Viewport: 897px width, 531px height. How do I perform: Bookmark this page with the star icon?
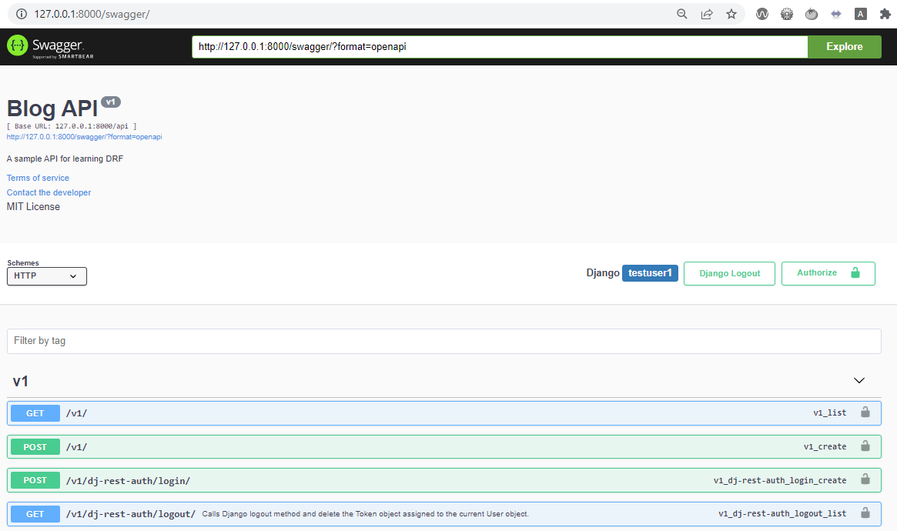coord(731,14)
